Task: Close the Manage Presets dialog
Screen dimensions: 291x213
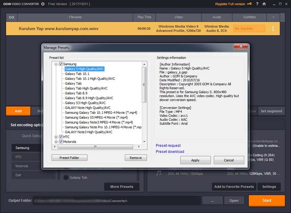Action: tap(241, 46)
